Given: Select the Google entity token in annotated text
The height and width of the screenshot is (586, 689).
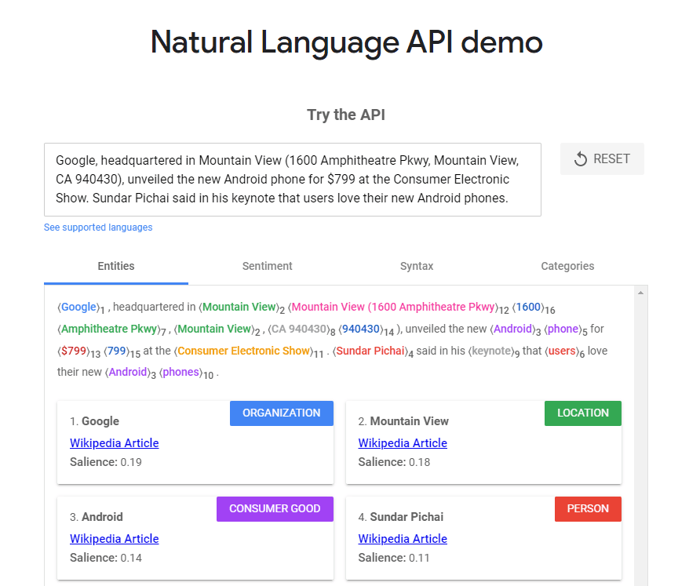Looking at the screenshot, I should point(78,307).
